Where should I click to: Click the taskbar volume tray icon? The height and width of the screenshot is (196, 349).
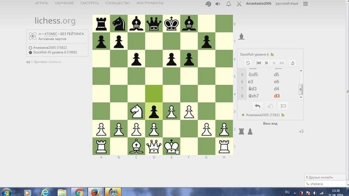coord(315,193)
